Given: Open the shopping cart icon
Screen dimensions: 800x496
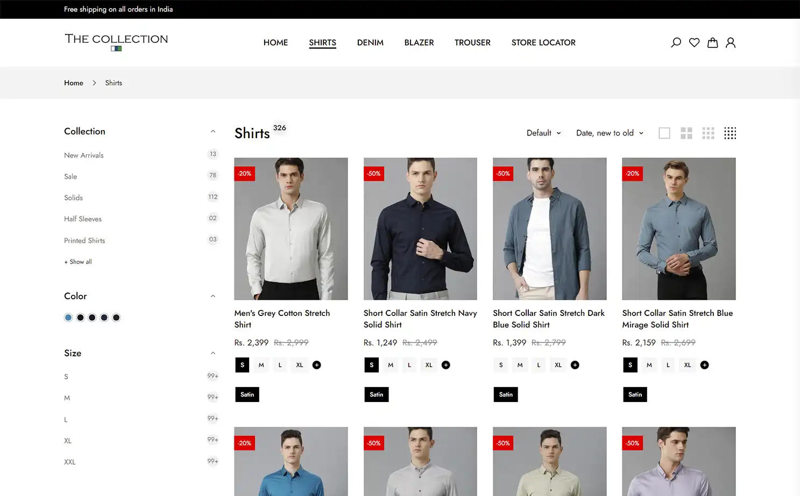Looking at the screenshot, I should coord(712,42).
